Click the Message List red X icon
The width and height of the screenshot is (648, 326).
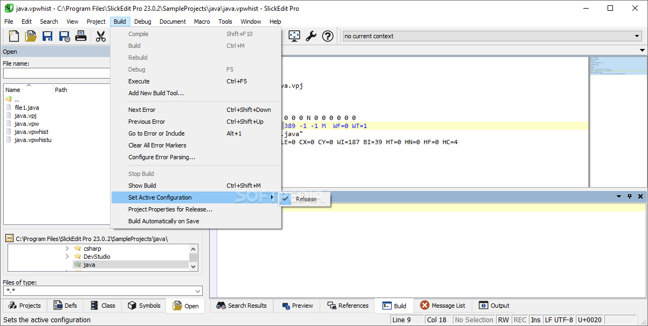pyautogui.click(x=425, y=306)
